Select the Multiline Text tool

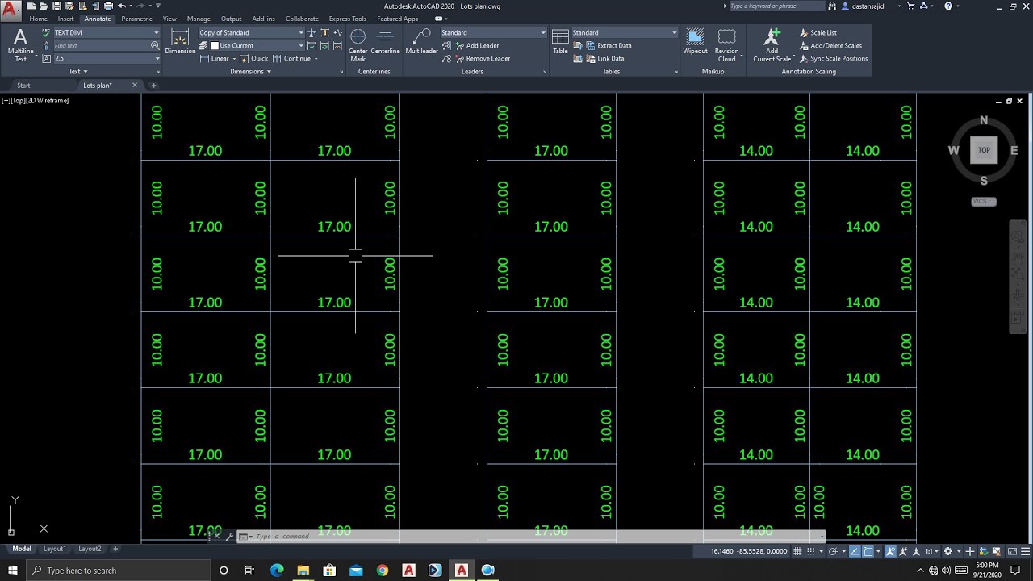tap(20, 44)
